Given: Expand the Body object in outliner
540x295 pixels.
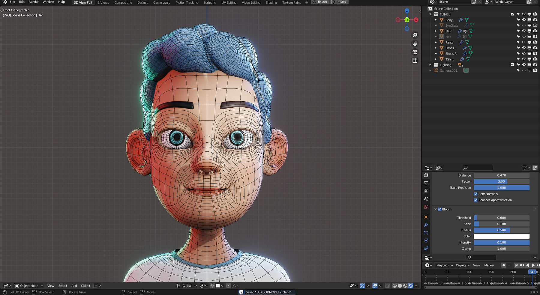Looking at the screenshot, I should click(x=436, y=20).
